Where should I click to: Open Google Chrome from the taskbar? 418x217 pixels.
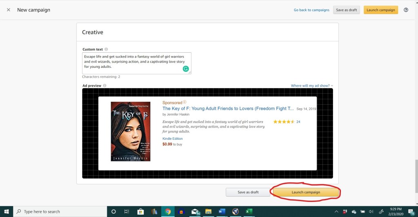pyautogui.click(x=168, y=211)
